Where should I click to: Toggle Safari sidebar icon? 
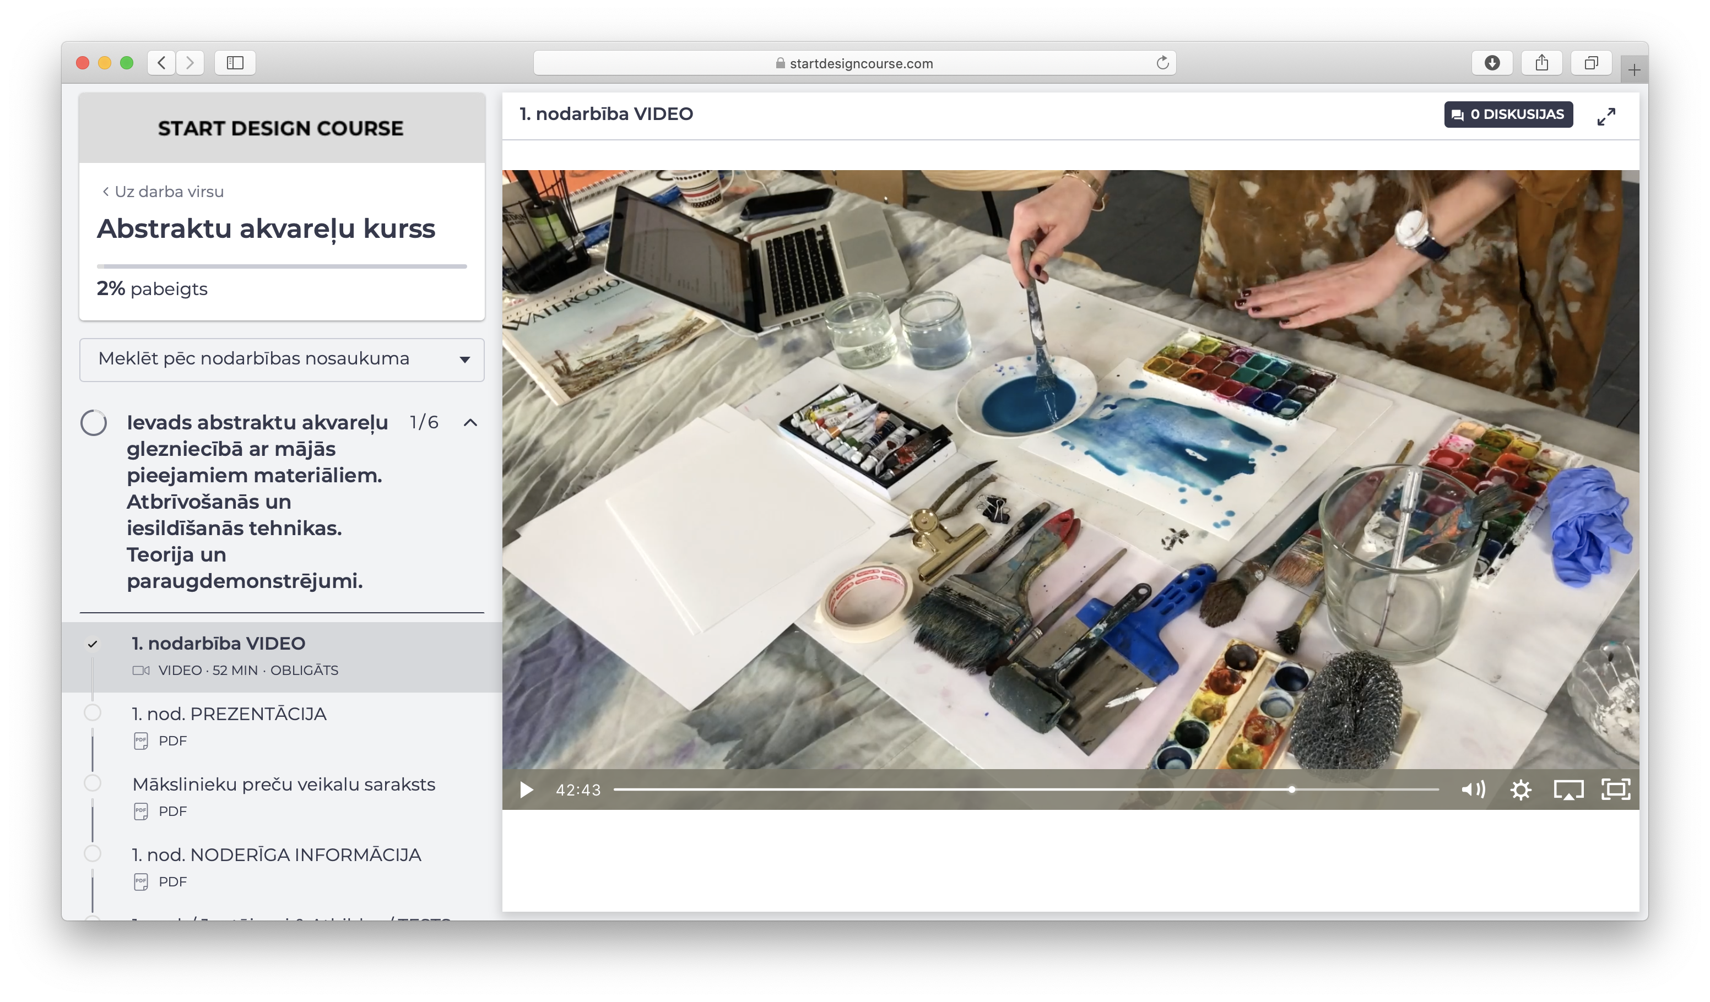235,63
